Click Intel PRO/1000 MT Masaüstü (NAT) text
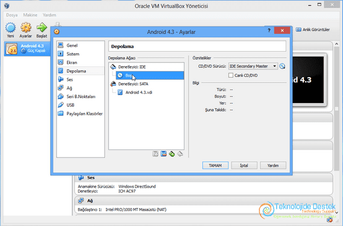343x226 pixels. click(x=136, y=209)
